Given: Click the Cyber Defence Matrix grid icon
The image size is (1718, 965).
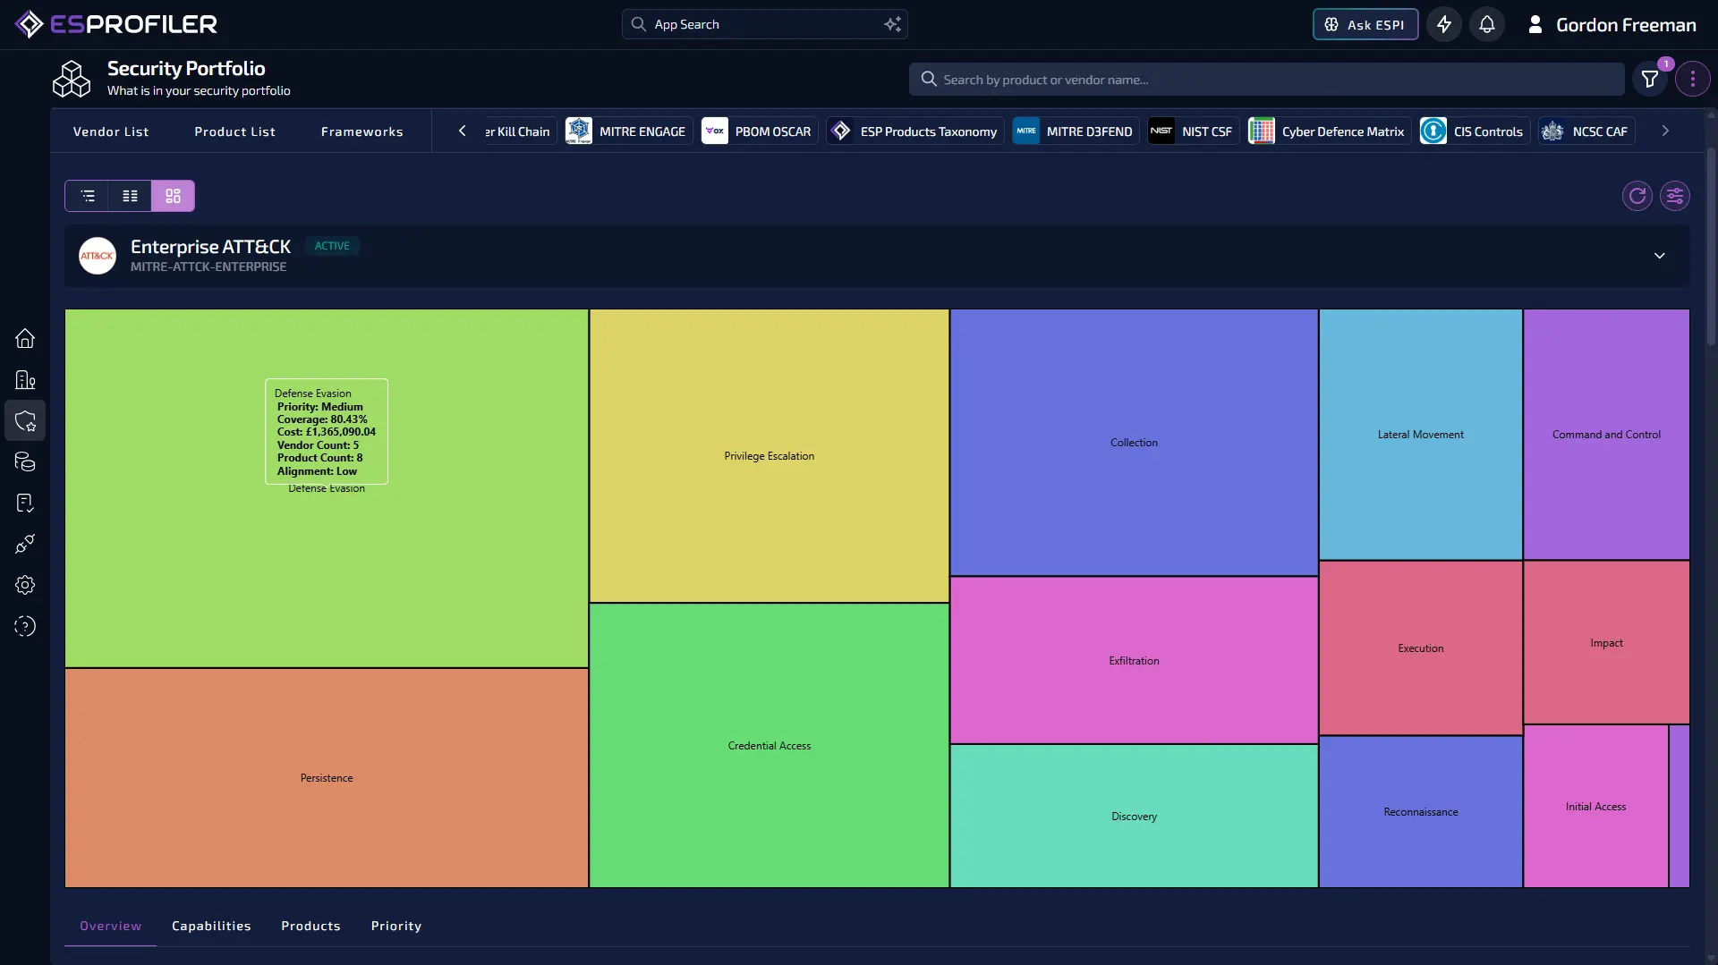Looking at the screenshot, I should 1262,131.
